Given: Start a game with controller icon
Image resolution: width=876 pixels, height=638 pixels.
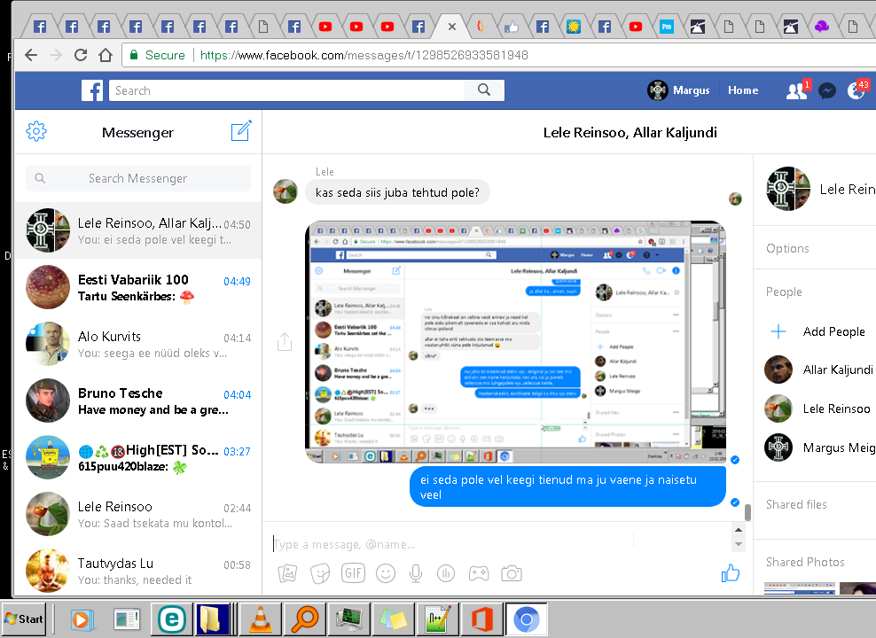Looking at the screenshot, I should [478, 573].
